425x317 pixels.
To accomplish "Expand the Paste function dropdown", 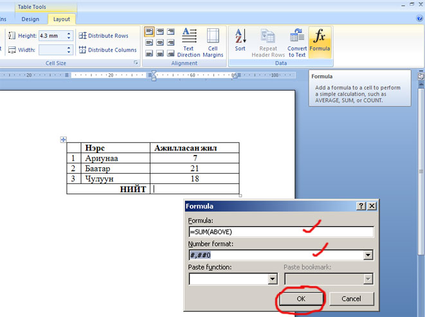I will coord(273,279).
